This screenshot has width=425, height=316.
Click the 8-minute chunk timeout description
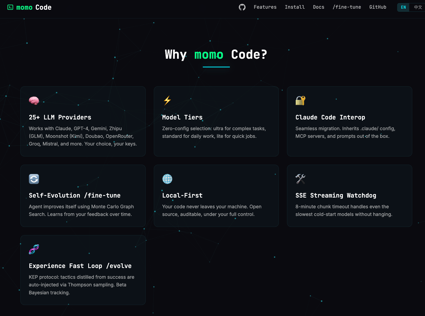[x=344, y=211]
